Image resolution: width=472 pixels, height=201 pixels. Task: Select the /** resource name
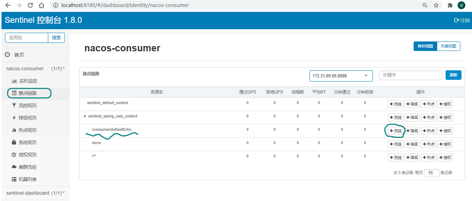click(94, 156)
